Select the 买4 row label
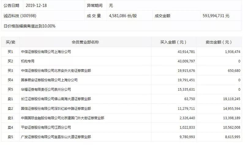245x145 pixels. click(x=10, y=80)
